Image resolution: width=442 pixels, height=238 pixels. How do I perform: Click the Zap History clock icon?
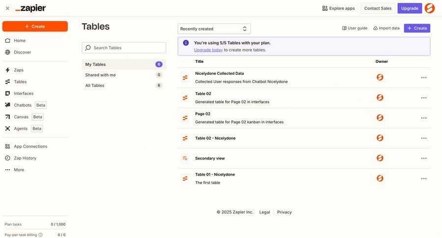click(x=7, y=158)
